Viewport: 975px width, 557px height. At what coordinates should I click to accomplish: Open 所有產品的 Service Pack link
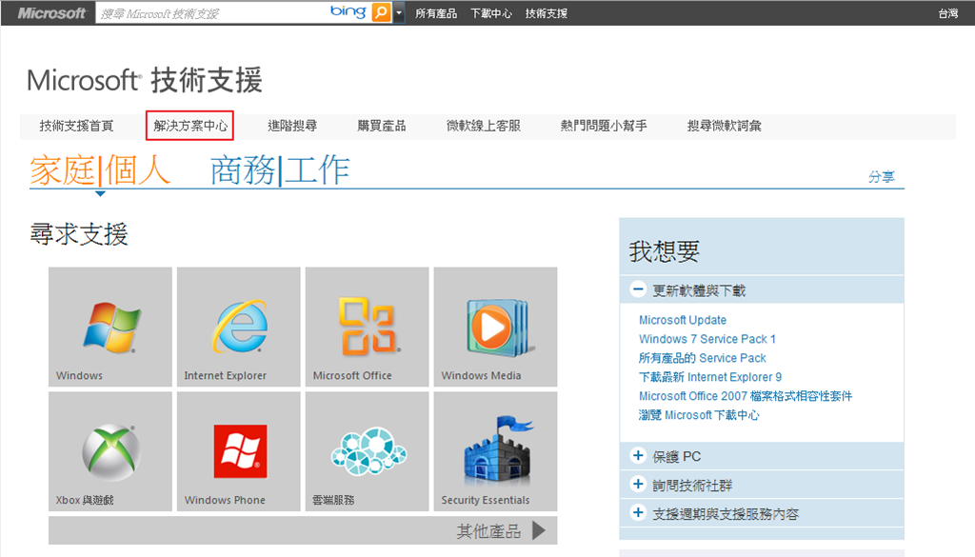(702, 357)
